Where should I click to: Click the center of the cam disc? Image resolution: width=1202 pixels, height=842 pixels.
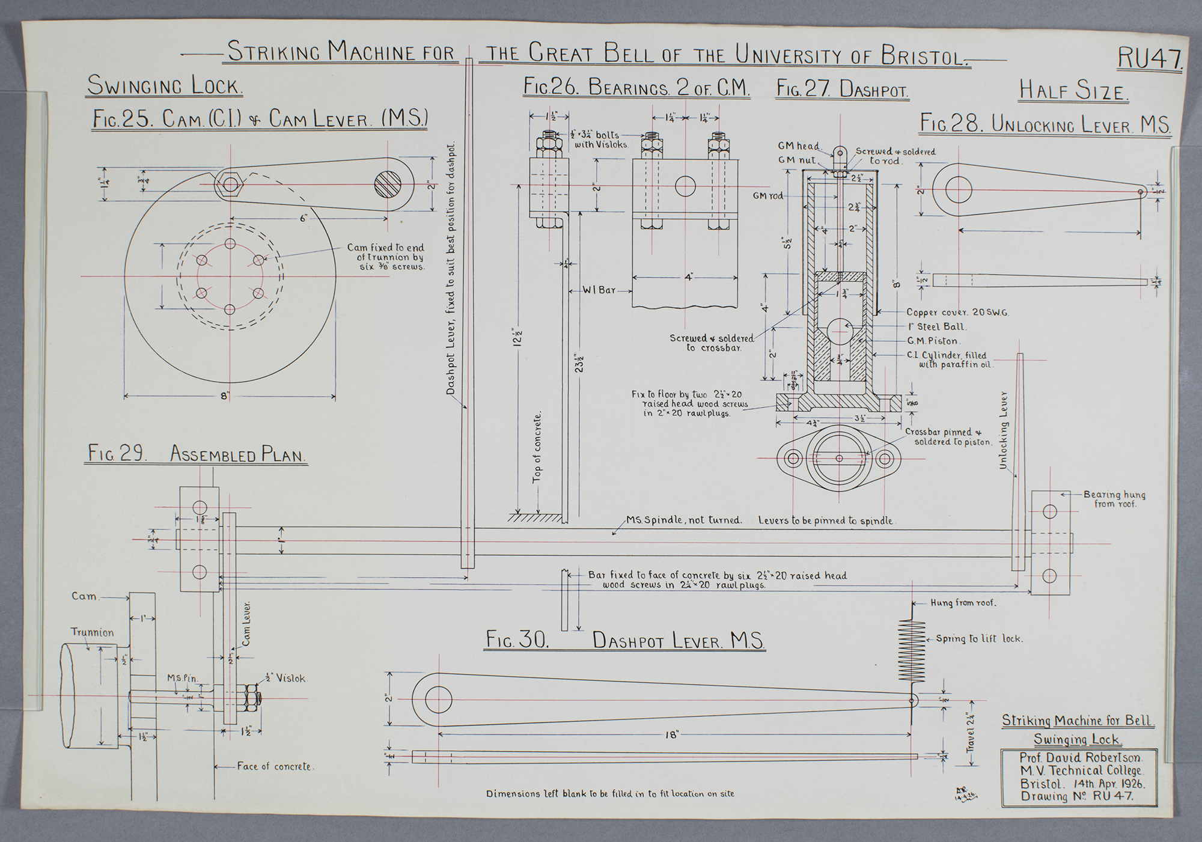click(x=230, y=276)
